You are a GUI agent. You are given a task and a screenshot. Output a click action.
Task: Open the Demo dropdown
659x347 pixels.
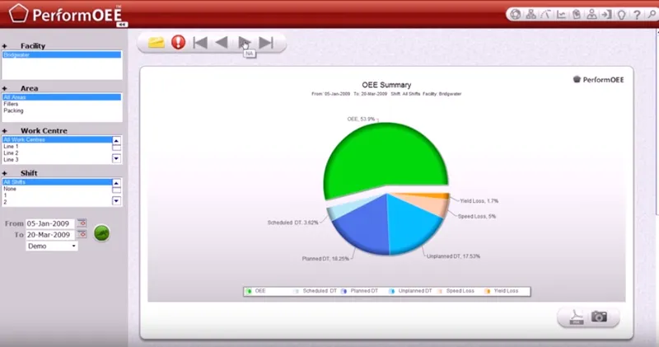(x=52, y=246)
